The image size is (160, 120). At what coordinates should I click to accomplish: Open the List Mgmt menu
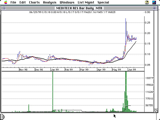coord(86,2)
